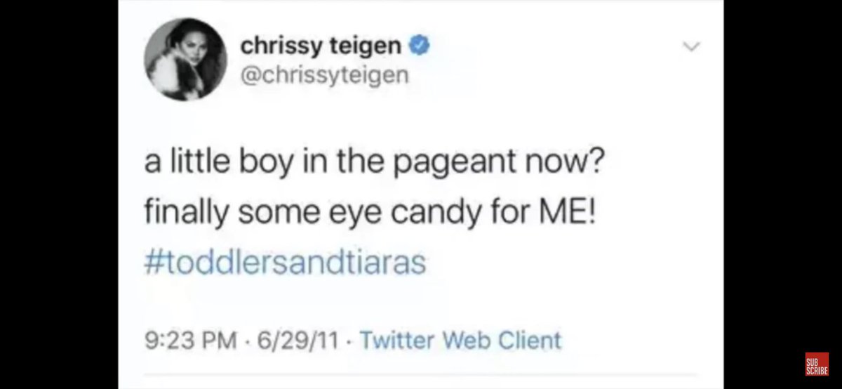Viewport: 842px width, 389px height.
Task: Open the "chrissy teigen" display name
Action: click(320, 47)
